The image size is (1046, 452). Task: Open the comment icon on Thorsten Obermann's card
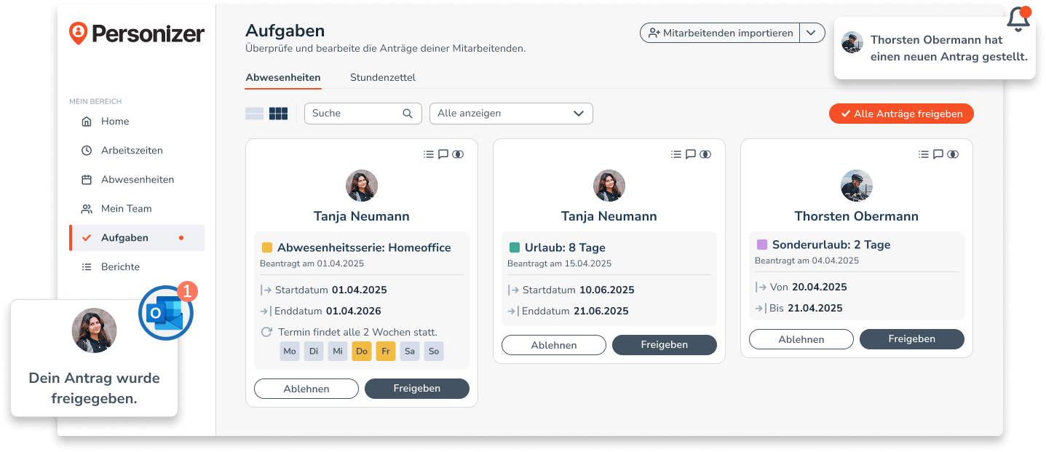tap(938, 154)
